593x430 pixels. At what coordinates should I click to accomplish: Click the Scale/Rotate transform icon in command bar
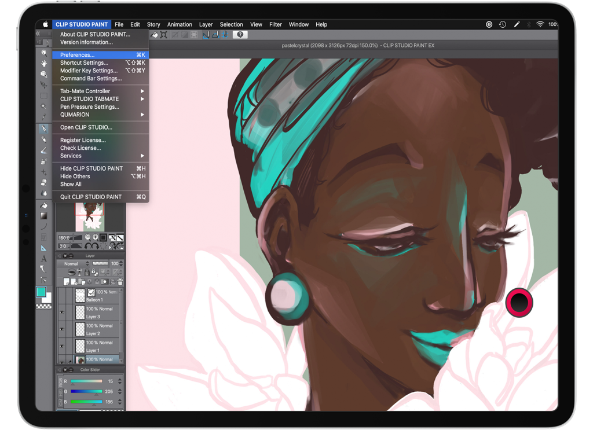click(164, 35)
